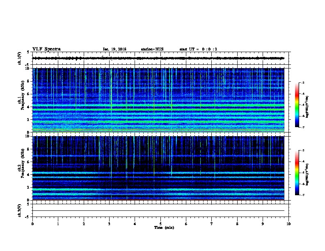
Task: Click the "-7" label on ch.2 color bar
Action: 302,195
